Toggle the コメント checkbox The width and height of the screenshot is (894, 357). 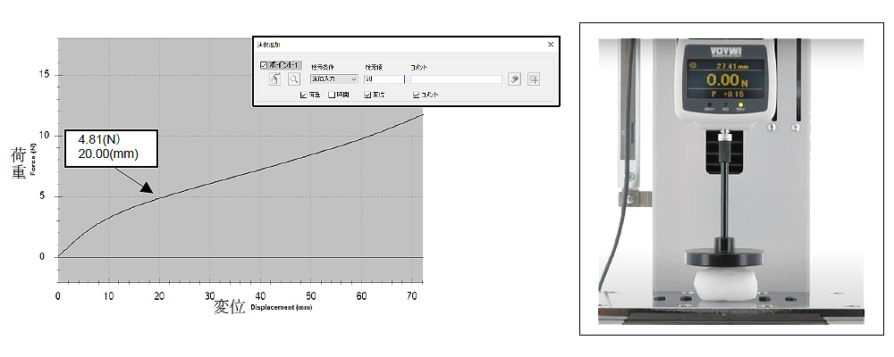416,94
